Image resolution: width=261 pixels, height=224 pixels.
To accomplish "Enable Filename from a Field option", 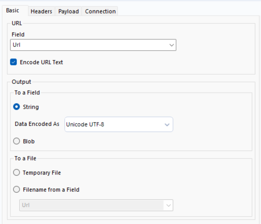I will tap(16, 189).
